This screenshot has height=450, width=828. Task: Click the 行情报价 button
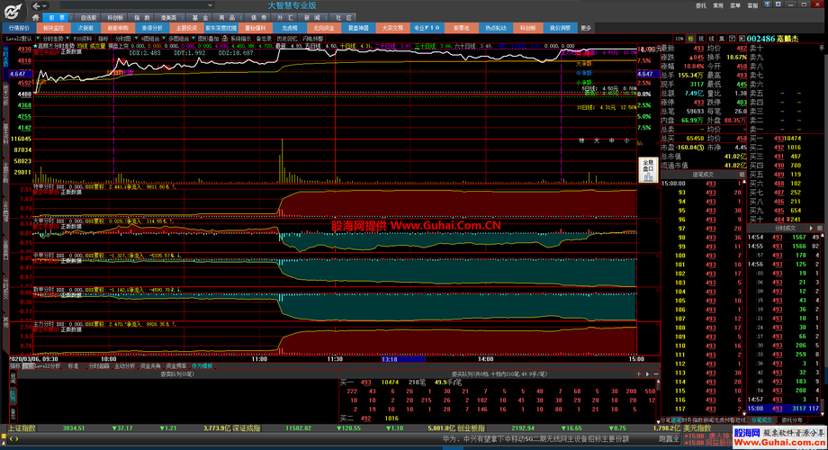coord(19,28)
